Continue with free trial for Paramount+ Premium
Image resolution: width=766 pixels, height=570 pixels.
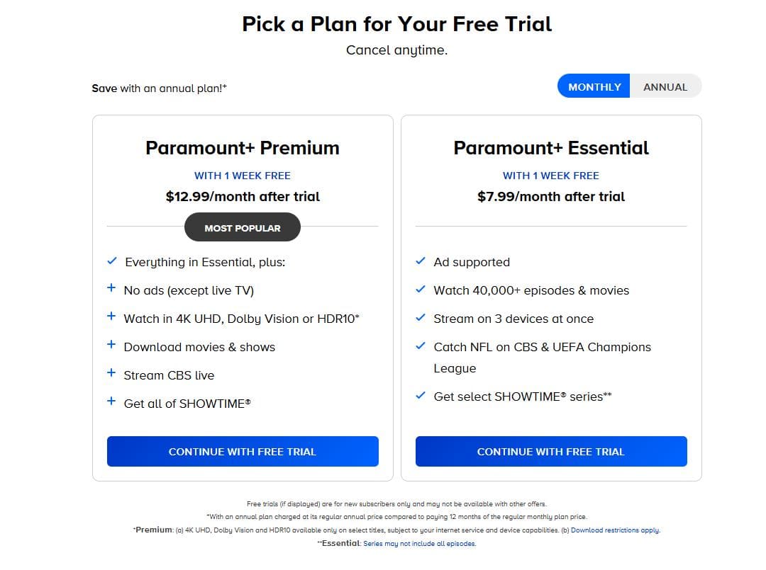tap(243, 452)
